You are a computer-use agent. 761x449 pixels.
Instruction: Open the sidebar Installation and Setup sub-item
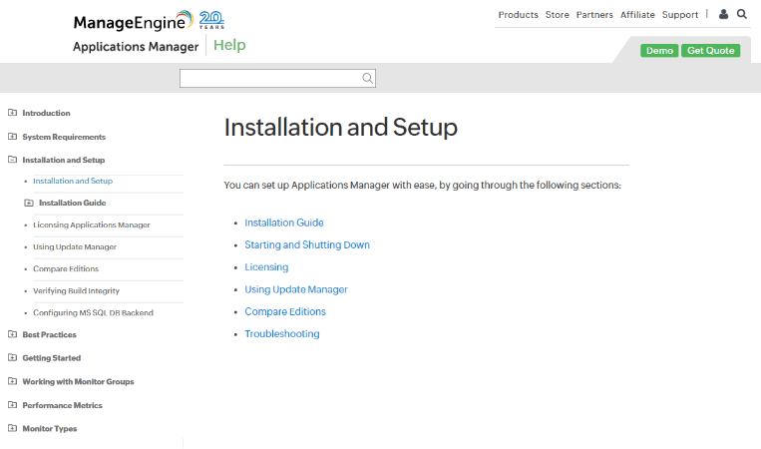[x=73, y=181]
